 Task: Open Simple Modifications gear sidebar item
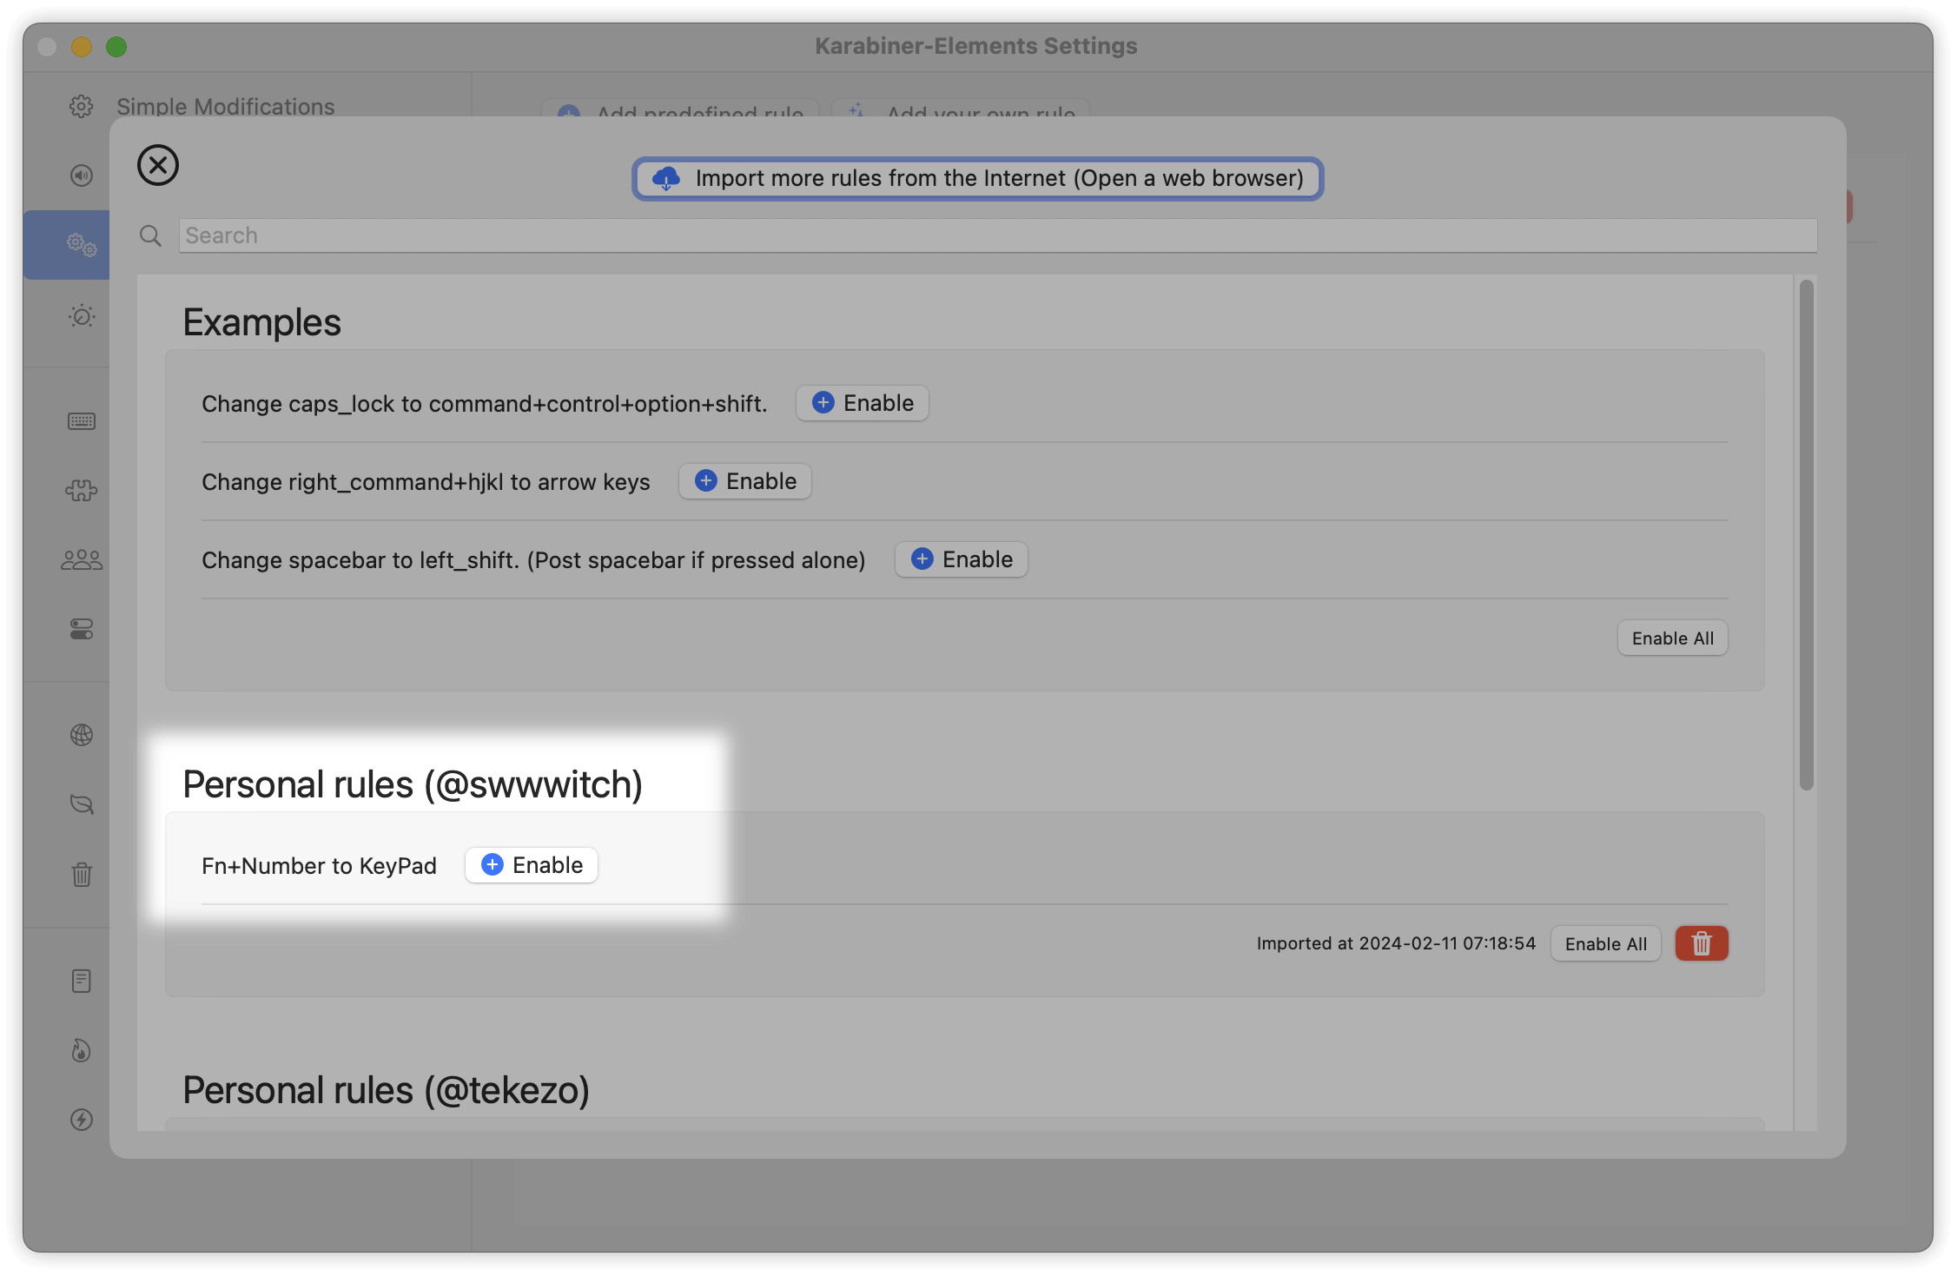point(82,106)
